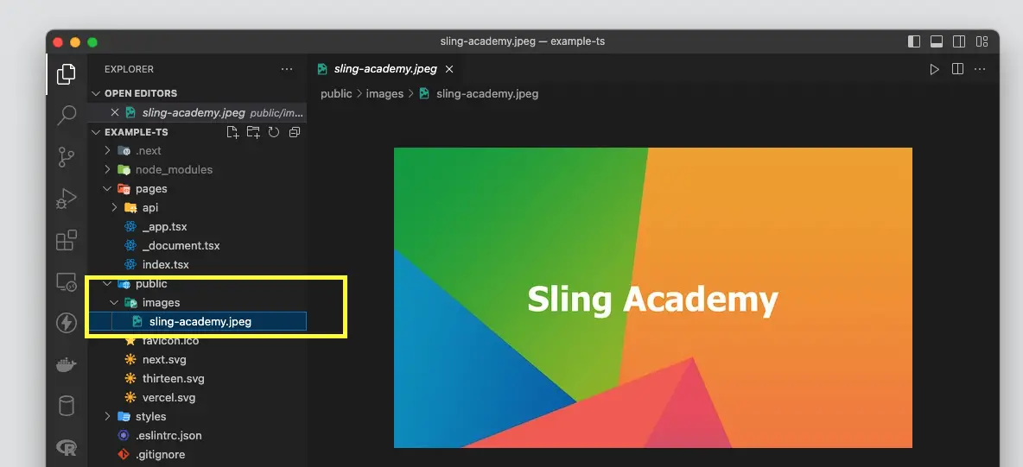
Task: Click the Sling Academy image preview
Action: [652, 298]
